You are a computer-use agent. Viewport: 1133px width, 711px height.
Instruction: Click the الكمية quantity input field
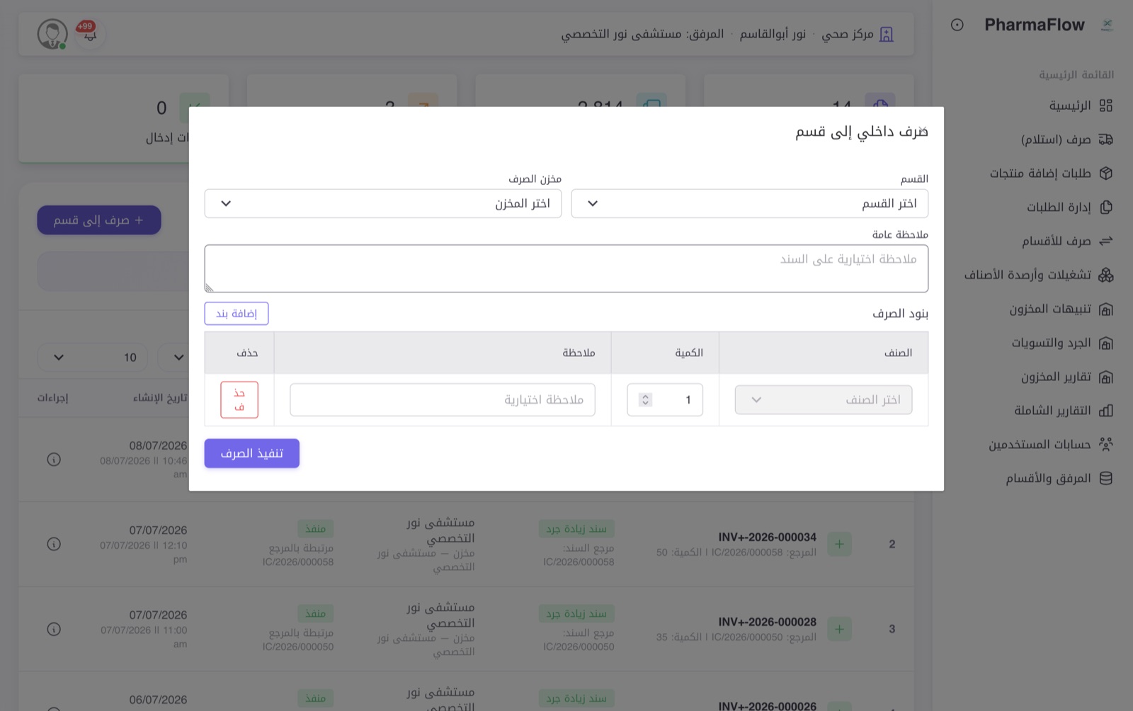[665, 400]
